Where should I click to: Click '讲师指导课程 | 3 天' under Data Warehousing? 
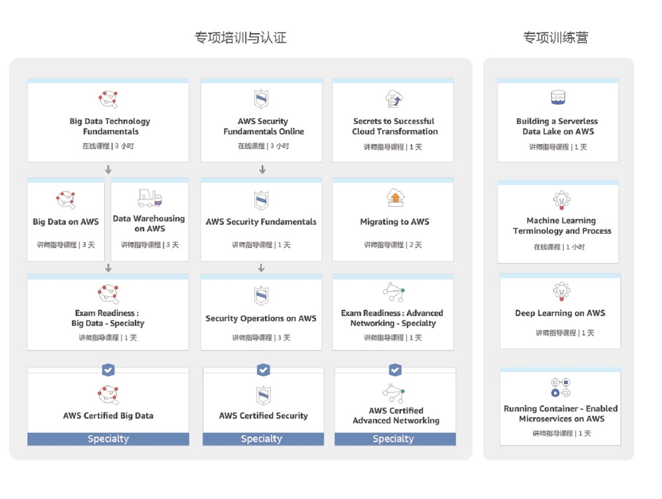[x=150, y=245]
